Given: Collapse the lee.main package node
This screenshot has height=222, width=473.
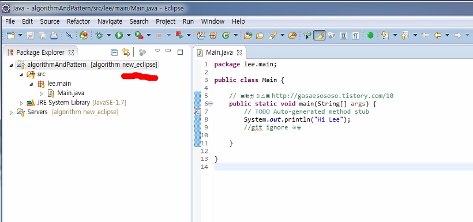Looking at the screenshot, I should [31, 84].
